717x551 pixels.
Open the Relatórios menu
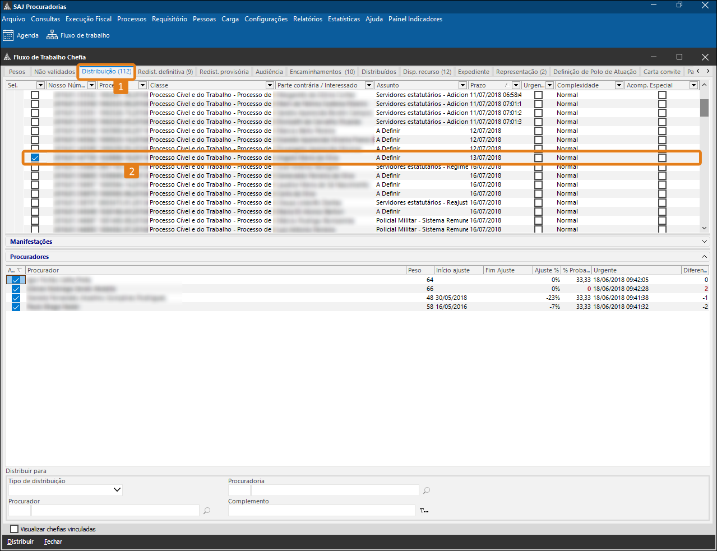pyautogui.click(x=308, y=19)
